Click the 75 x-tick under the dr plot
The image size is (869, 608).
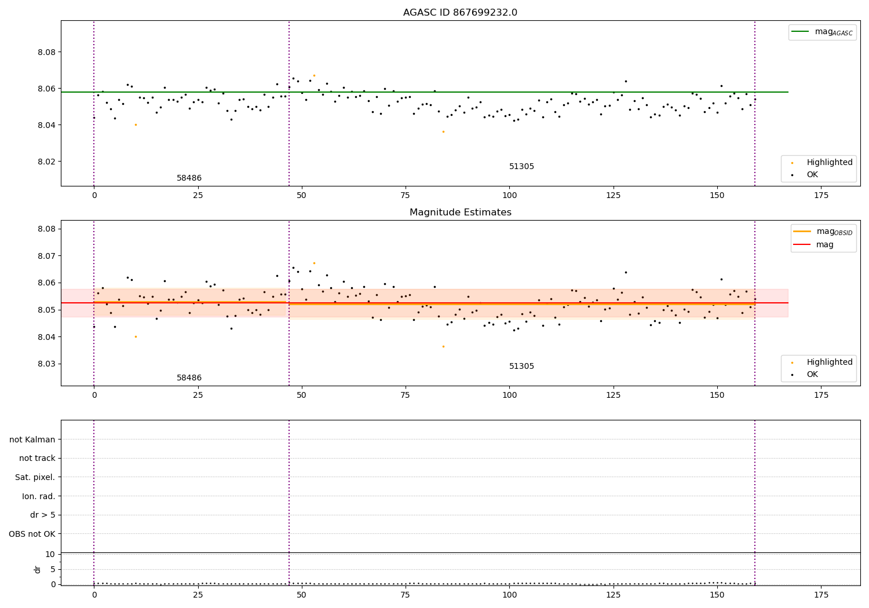point(406,595)
